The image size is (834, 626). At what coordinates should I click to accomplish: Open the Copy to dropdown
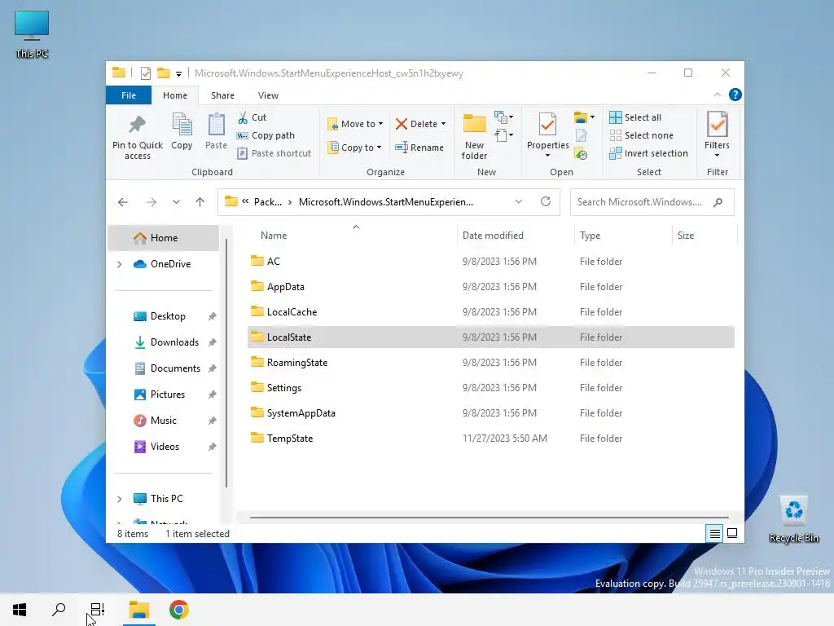(355, 148)
